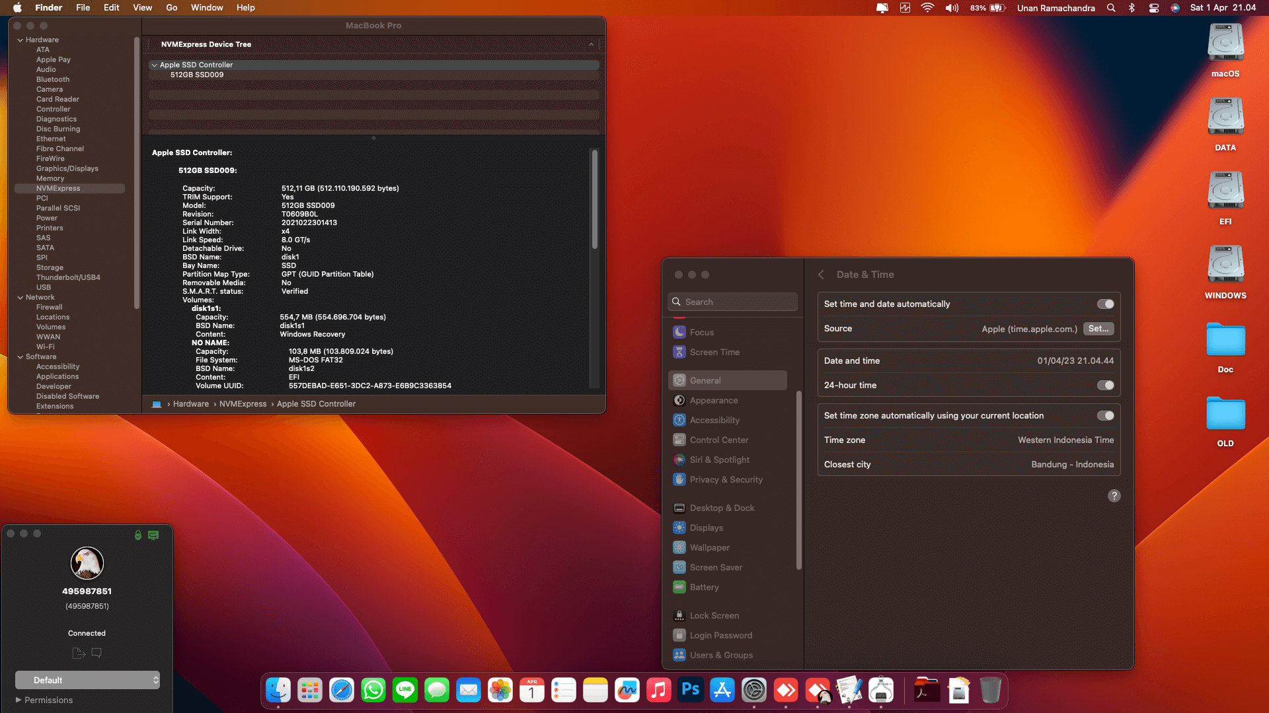
Task: Click the Wi-Fi icon in the menu bar
Action: [928, 8]
